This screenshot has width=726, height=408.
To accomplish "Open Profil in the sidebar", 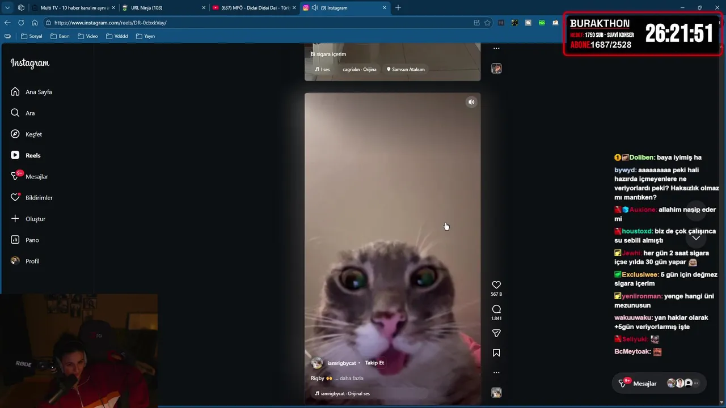I will point(25,261).
